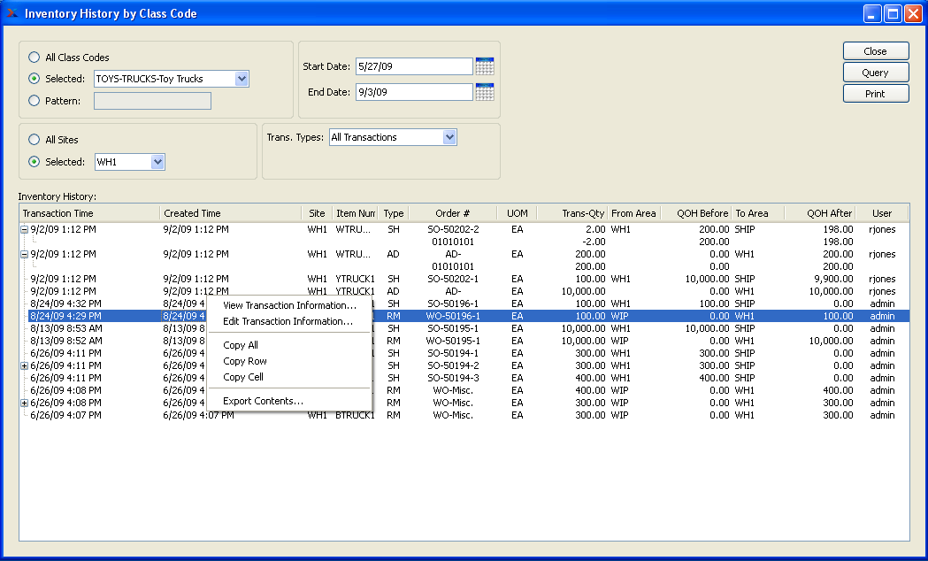The image size is (928, 561).
Task: Choose the Pattern radio option
Action: [35, 101]
